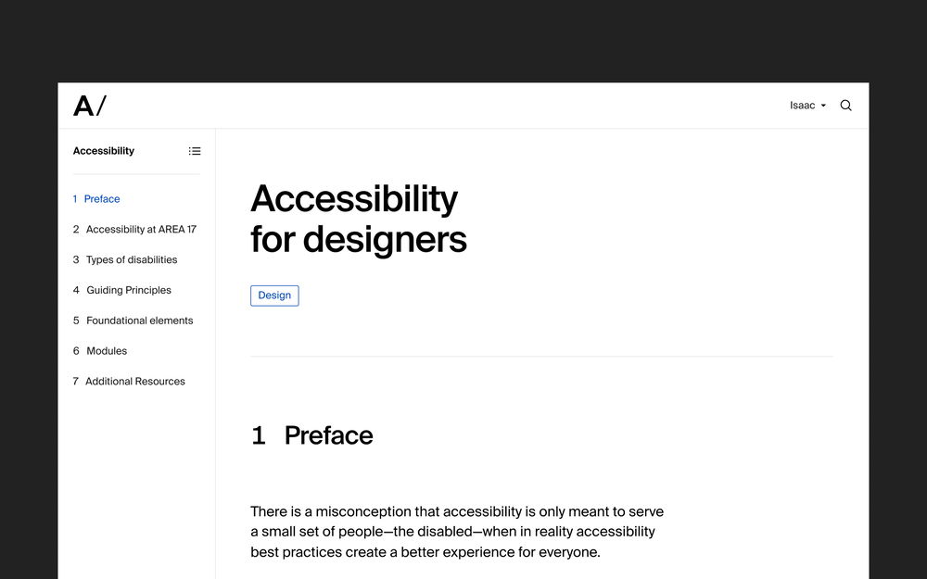Select Guiding Principles in the sidebar
This screenshot has height=579, width=927.
tap(128, 290)
